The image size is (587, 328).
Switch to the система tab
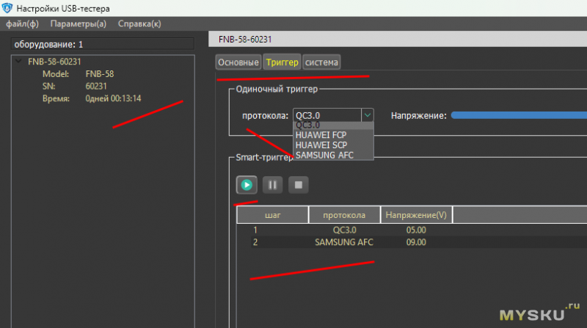coord(321,62)
